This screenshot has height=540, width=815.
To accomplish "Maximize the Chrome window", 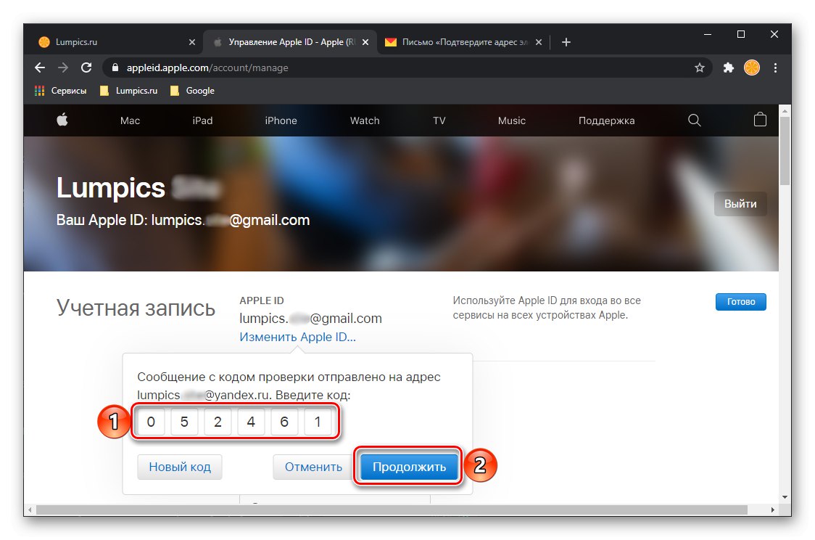I will pyautogui.click(x=741, y=34).
